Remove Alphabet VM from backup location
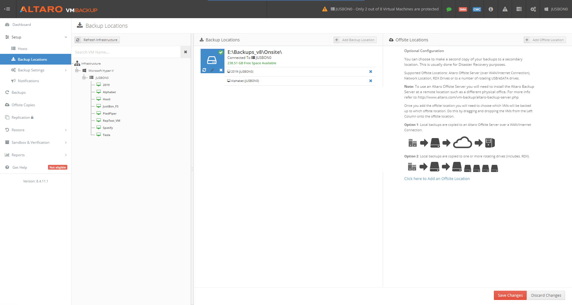The height and width of the screenshot is (305, 572). pos(371,81)
